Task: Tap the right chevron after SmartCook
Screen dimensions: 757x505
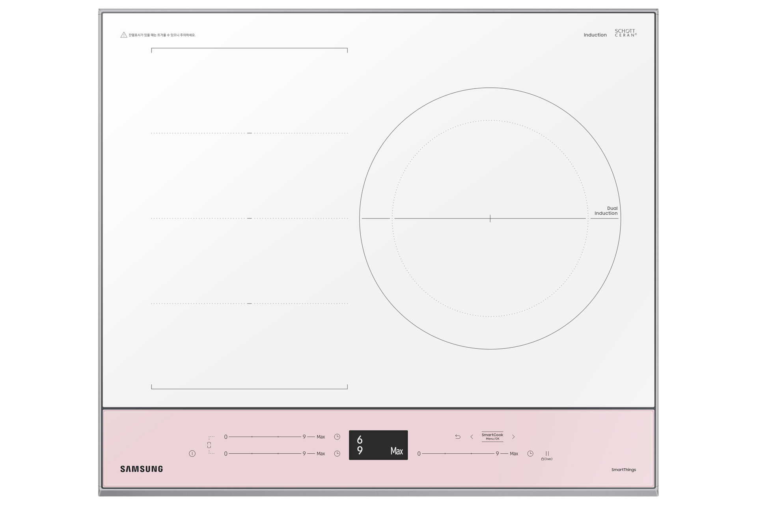Action: (513, 437)
